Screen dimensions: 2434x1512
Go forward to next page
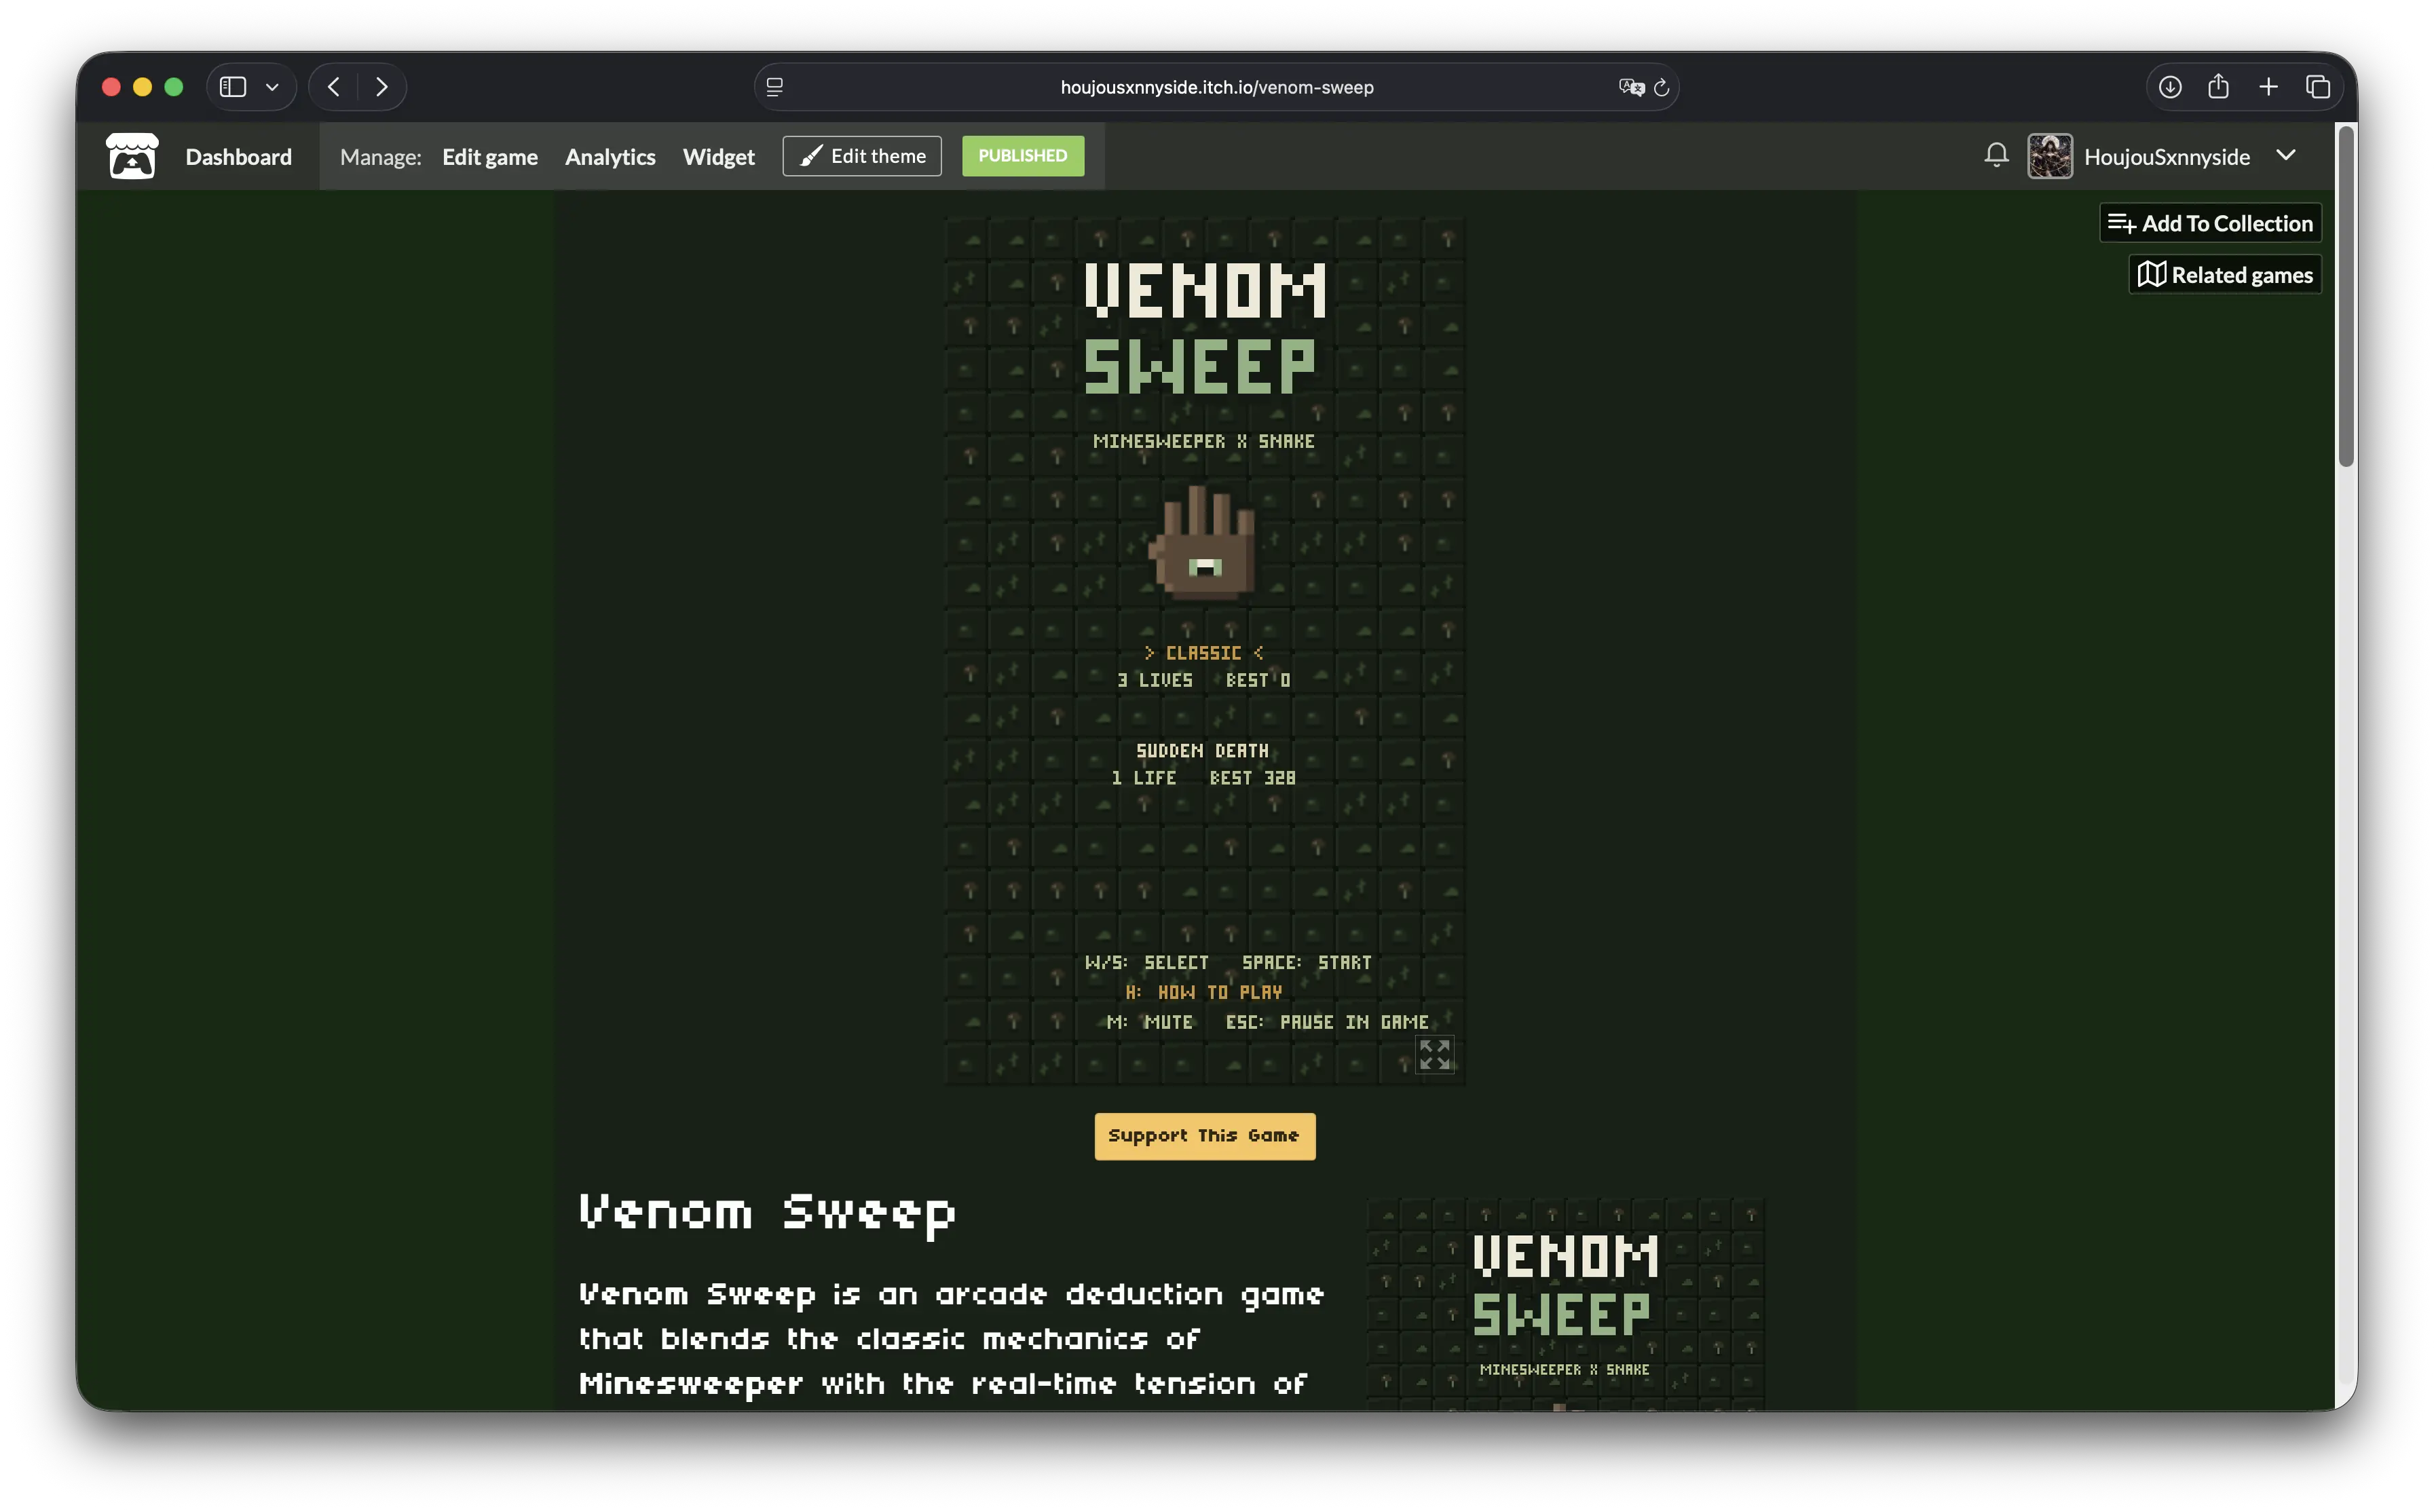click(x=381, y=87)
